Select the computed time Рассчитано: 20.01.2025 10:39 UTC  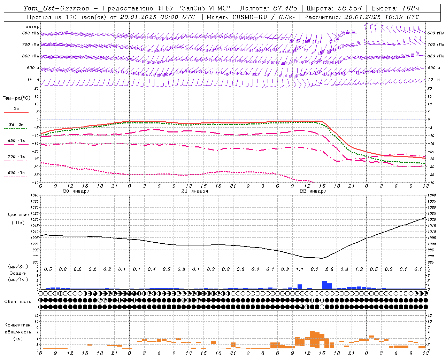tap(362, 17)
